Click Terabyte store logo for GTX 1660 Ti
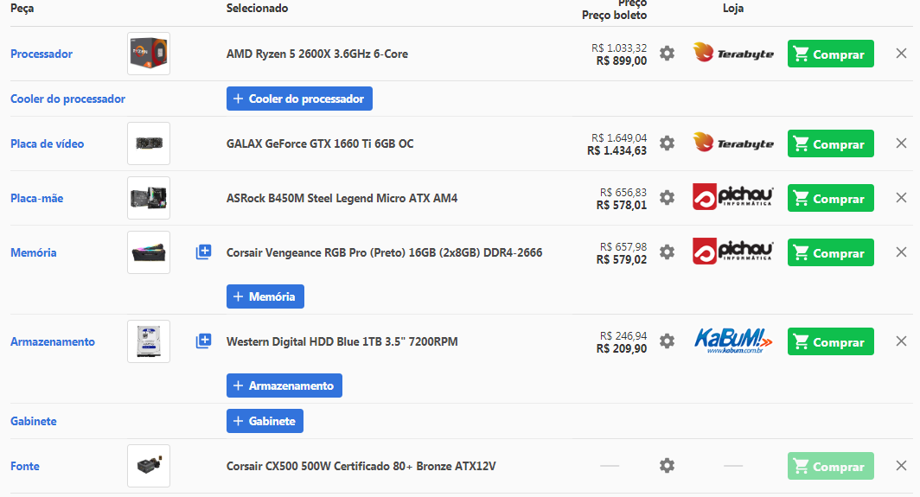The image size is (920, 497). (x=733, y=143)
